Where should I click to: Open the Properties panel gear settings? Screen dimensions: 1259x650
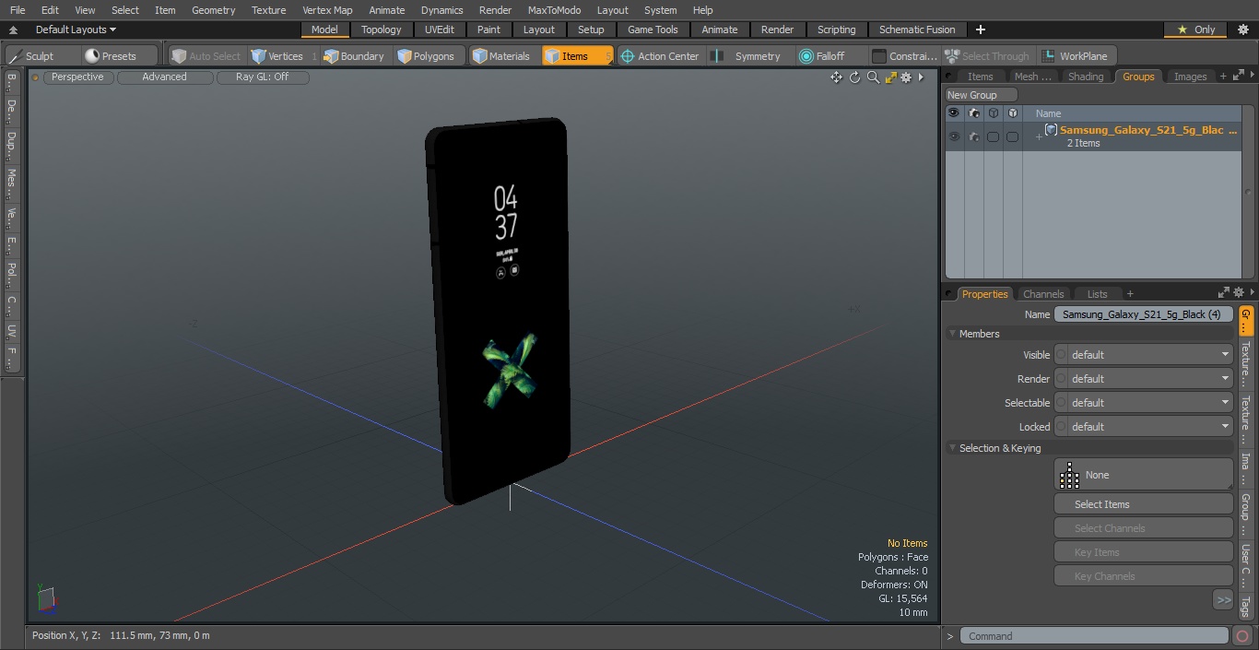[1238, 293]
